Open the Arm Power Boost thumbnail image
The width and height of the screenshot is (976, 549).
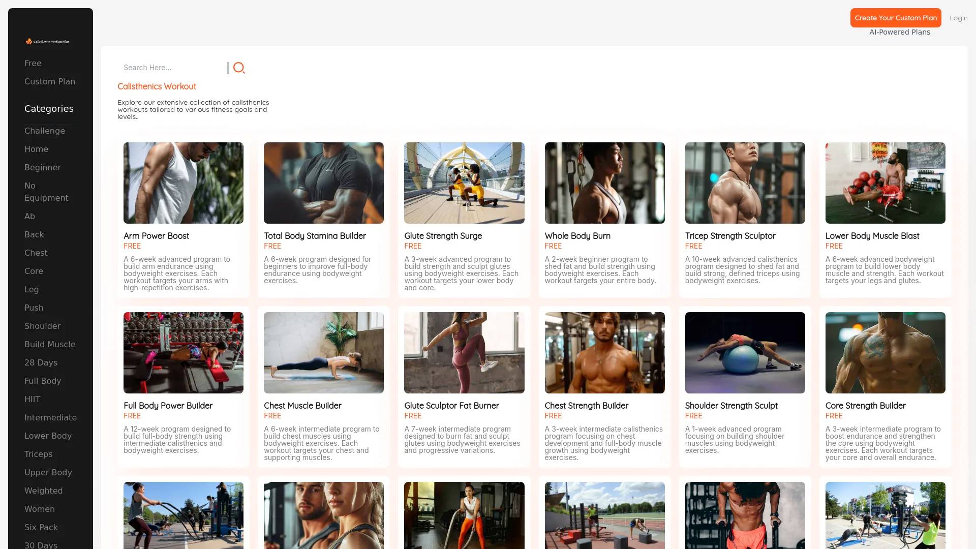(x=184, y=183)
